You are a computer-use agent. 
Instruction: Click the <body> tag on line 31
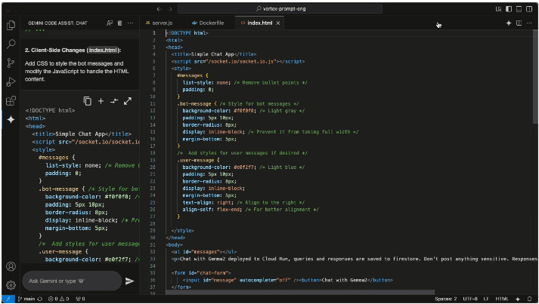(x=175, y=244)
